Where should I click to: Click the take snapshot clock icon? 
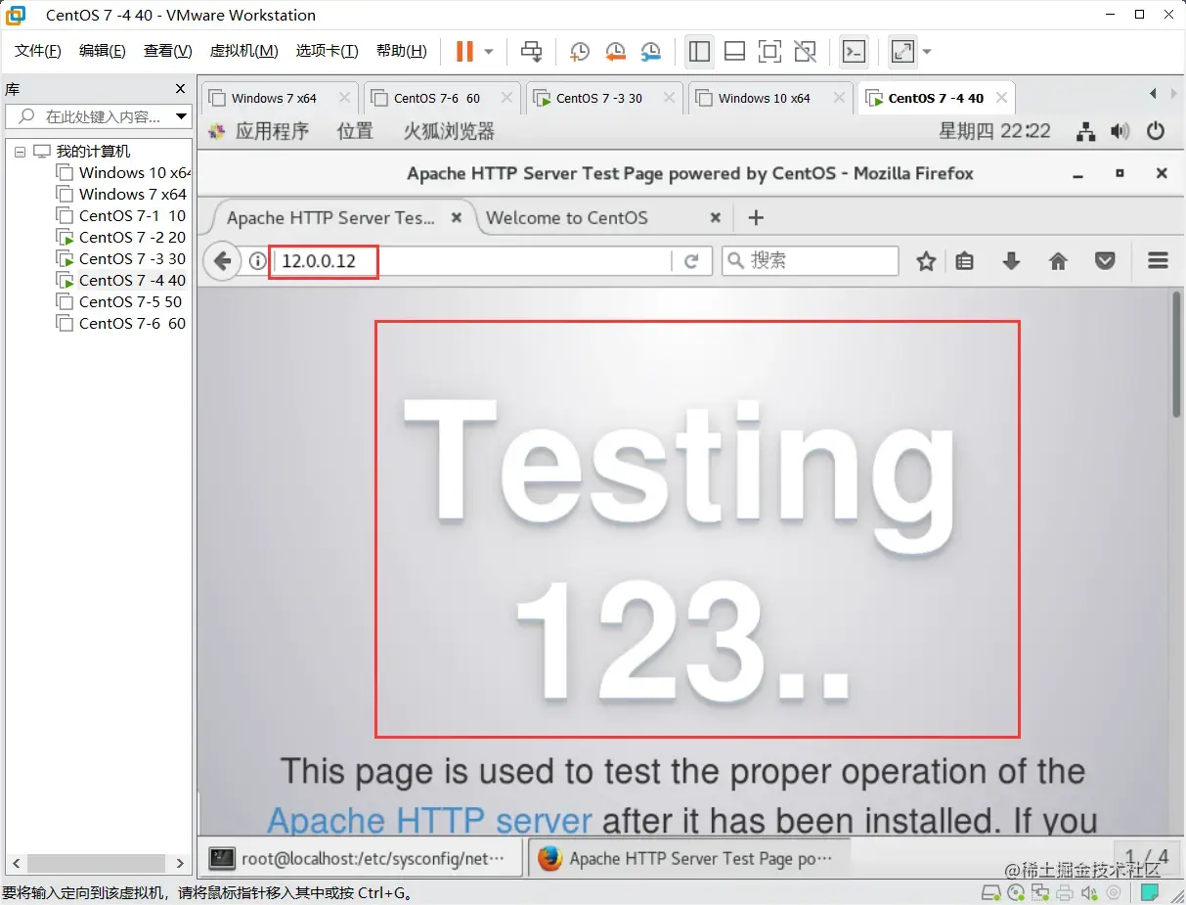(580, 51)
